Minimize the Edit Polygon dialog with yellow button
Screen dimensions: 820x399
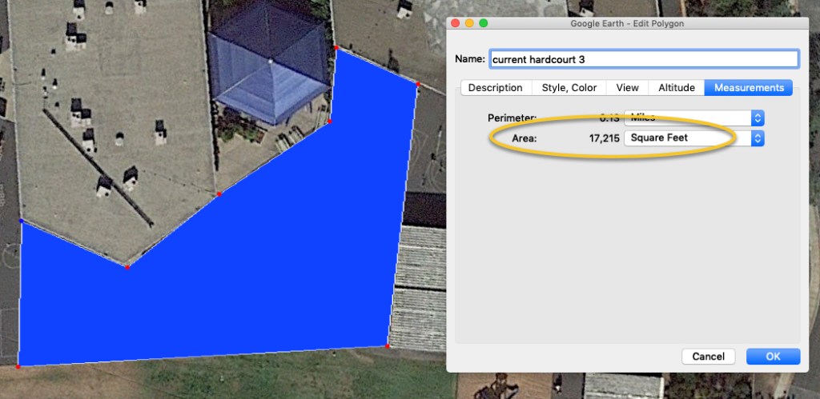click(x=469, y=23)
